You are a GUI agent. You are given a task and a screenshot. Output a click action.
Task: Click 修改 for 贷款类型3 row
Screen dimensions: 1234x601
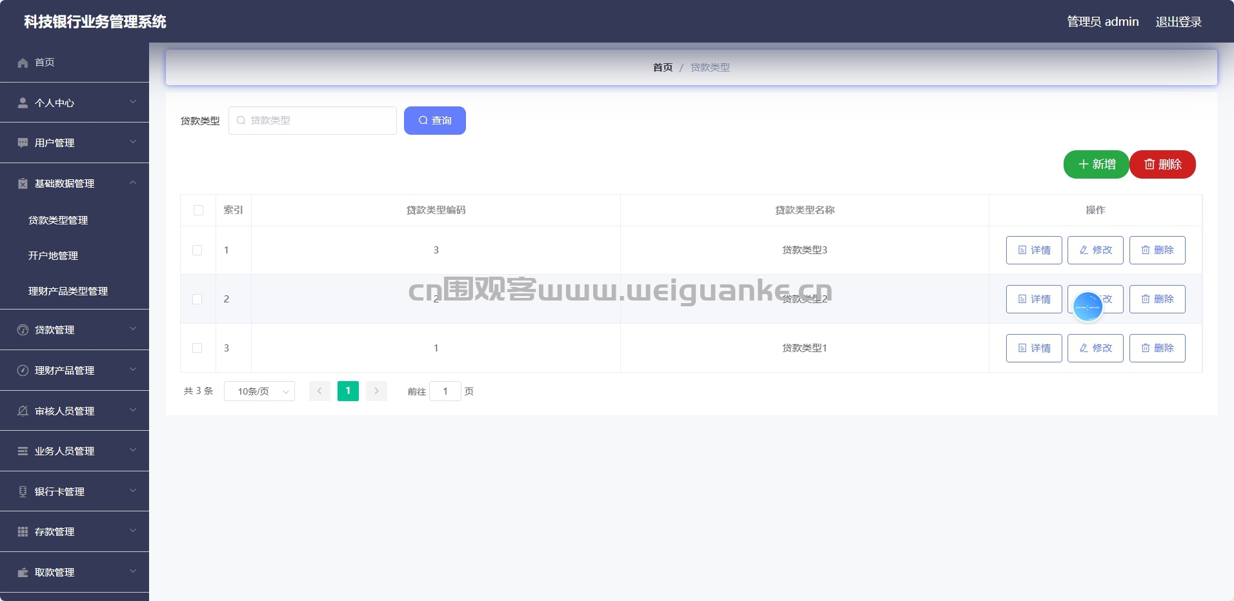(1096, 250)
